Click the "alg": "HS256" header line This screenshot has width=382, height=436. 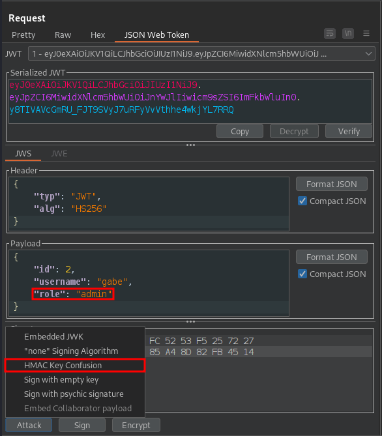click(70, 209)
